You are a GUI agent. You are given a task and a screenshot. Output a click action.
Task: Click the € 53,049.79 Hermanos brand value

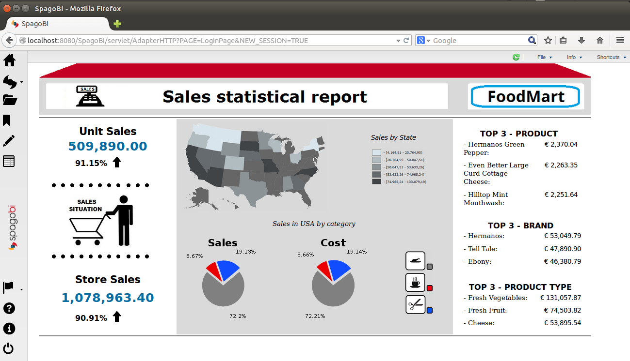[563, 236]
